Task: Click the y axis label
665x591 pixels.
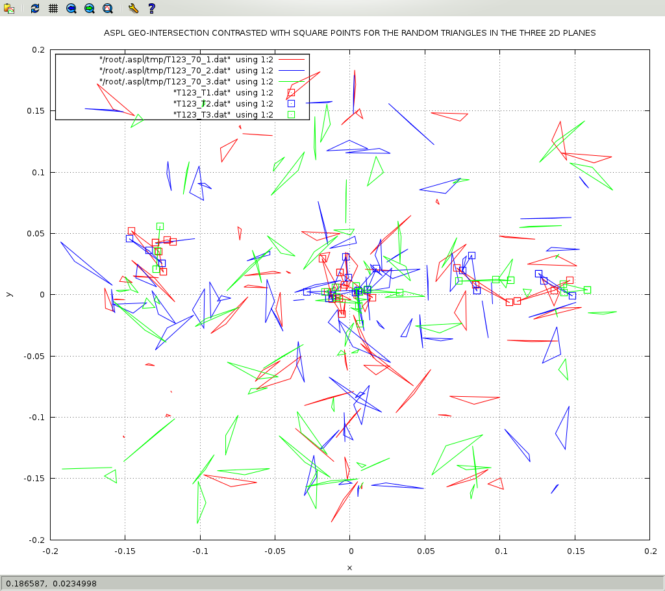Action: [8, 294]
